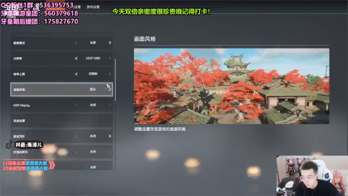Click right arrow for 抗锯齿算法 setting
This screenshot has height=196, width=348.
tap(110, 152)
